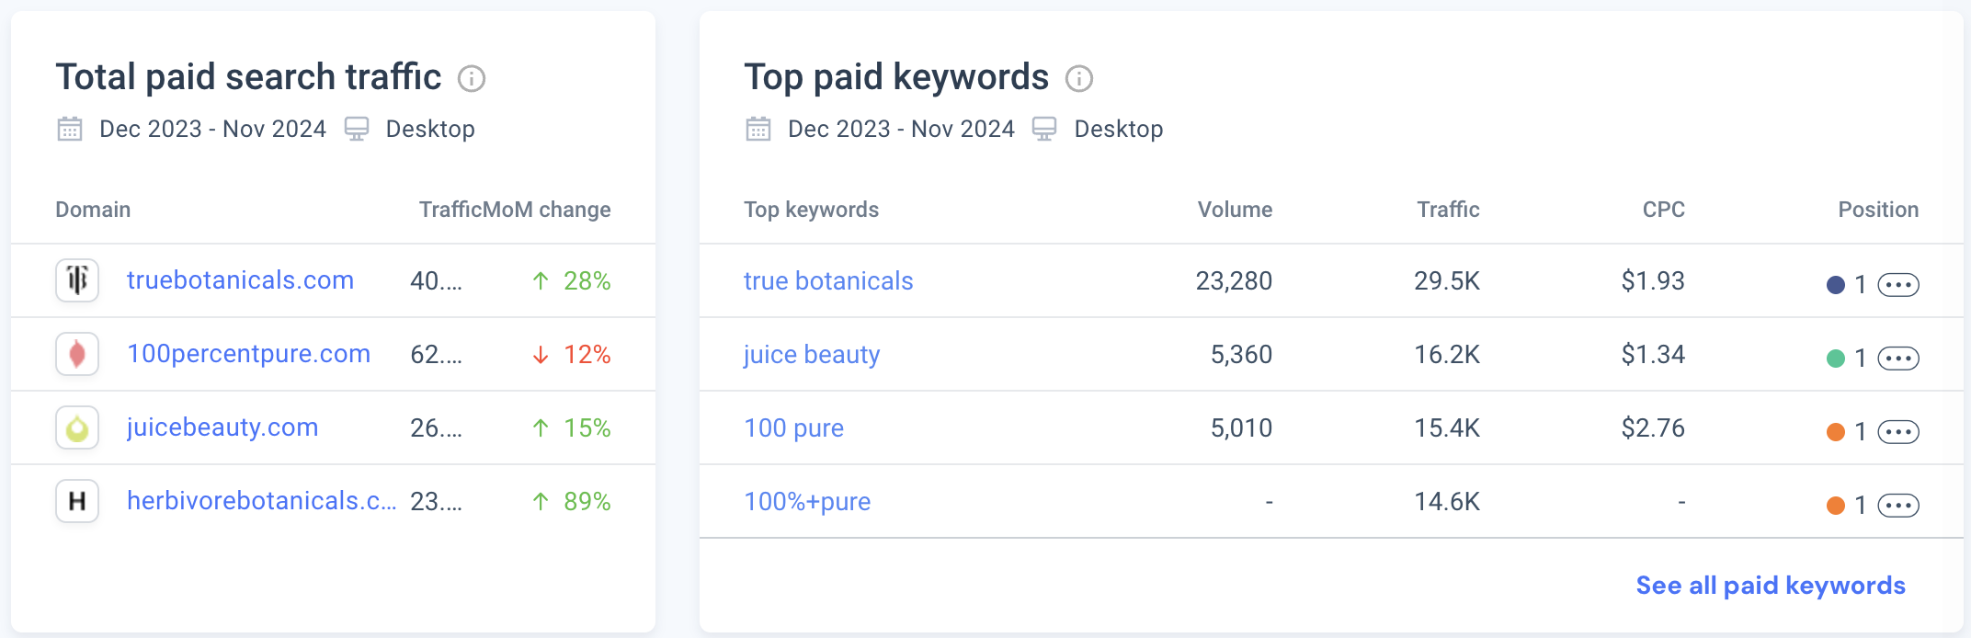The height and width of the screenshot is (638, 1971).
Task: Click the 100percentpure.com favicon icon
Action: click(x=77, y=354)
